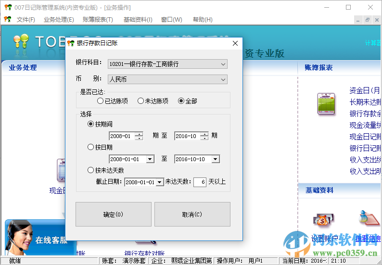Confirm with the 确定(O) button
This screenshot has height=265, width=382.
coord(113,214)
